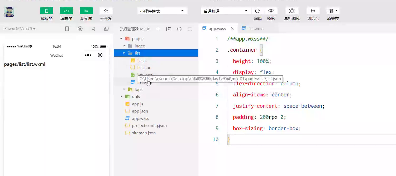Click the simulator capsule close circle icon

point(100,55)
